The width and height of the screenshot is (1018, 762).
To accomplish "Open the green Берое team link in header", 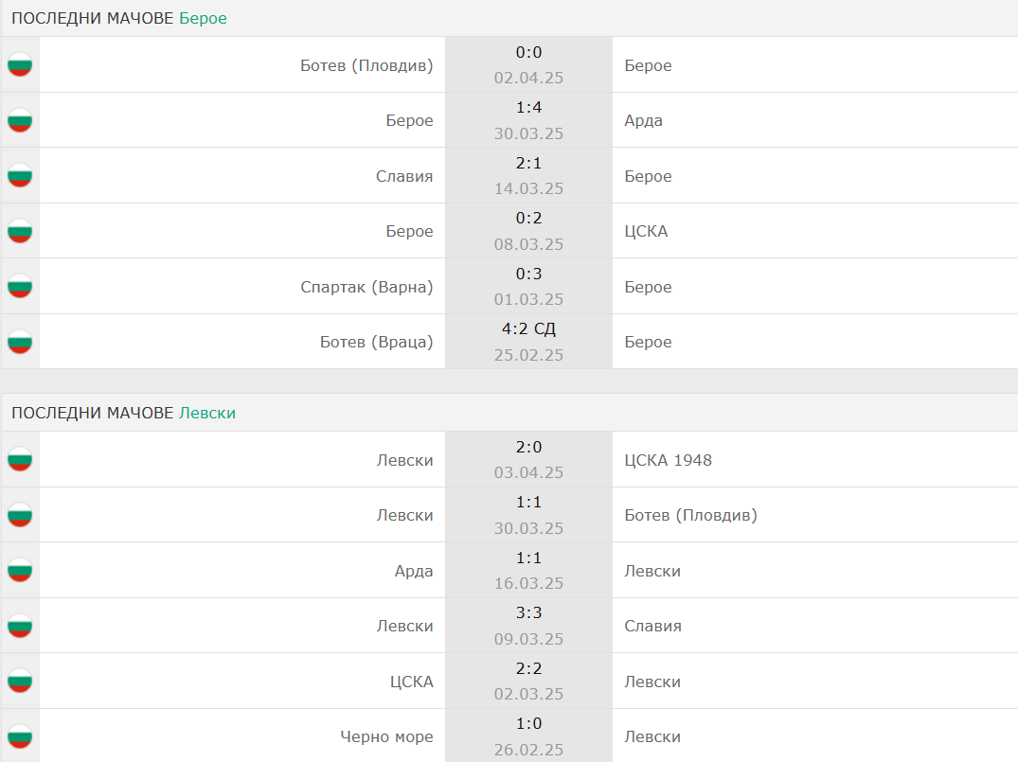I will click(x=204, y=18).
